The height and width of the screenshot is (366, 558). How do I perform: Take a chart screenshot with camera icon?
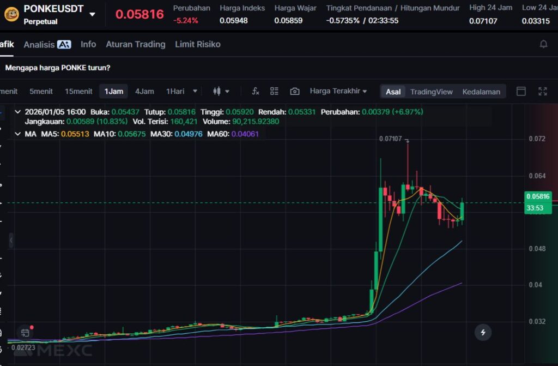tap(295, 91)
